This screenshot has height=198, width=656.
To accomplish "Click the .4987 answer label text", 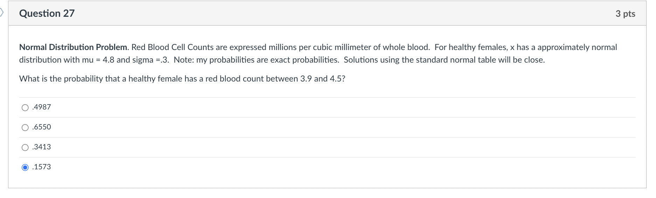I will 42,107.
